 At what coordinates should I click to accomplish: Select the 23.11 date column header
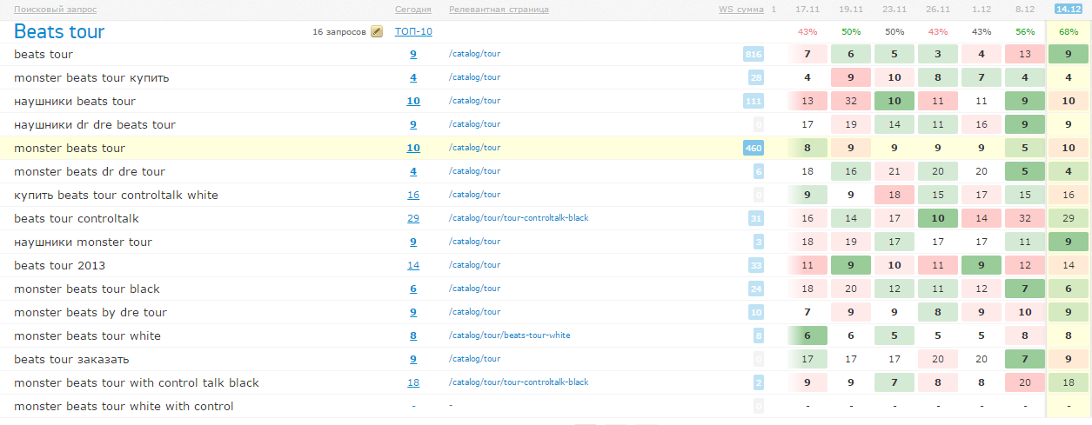click(x=894, y=10)
